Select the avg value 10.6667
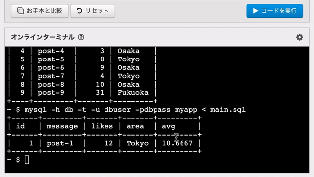The height and width of the screenshot is (177, 314). [x=178, y=143]
